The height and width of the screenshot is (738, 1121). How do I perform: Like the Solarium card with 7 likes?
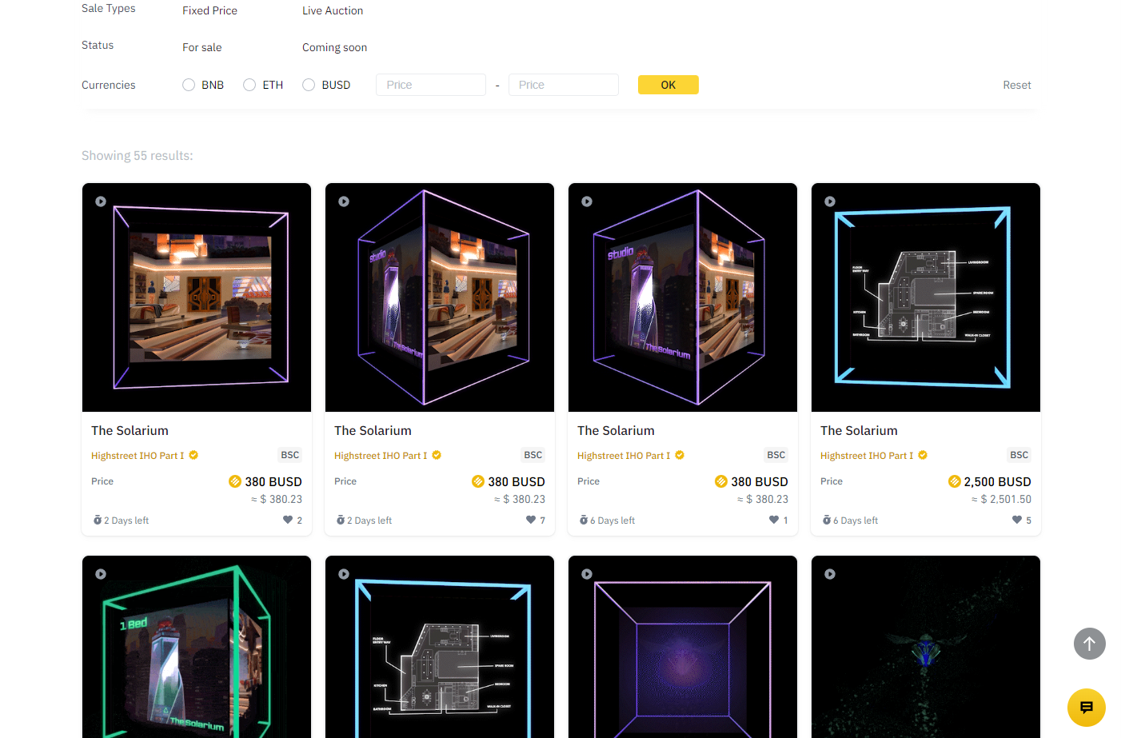(531, 520)
